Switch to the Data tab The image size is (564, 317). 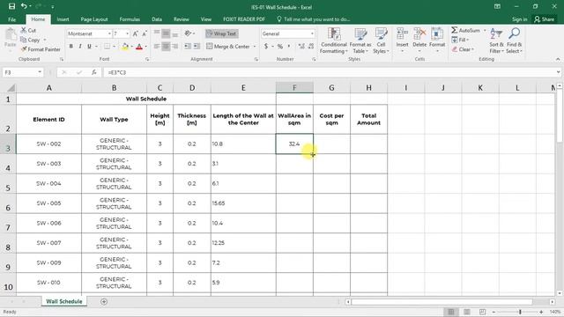[x=157, y=19]
